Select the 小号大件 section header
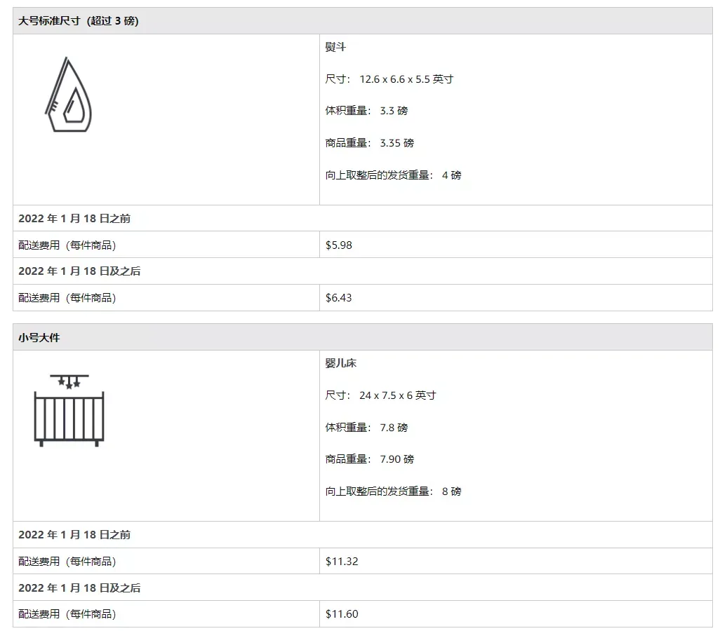The image size is (720, 631). [x=39, y=338]
